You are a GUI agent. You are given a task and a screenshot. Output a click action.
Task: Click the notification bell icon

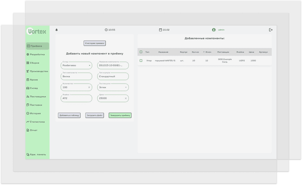click(57, 30)
